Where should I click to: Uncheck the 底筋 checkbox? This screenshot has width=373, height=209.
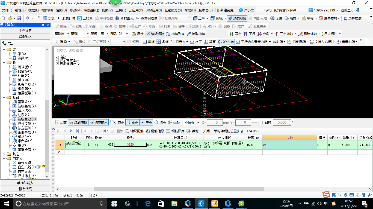[57, 57]
